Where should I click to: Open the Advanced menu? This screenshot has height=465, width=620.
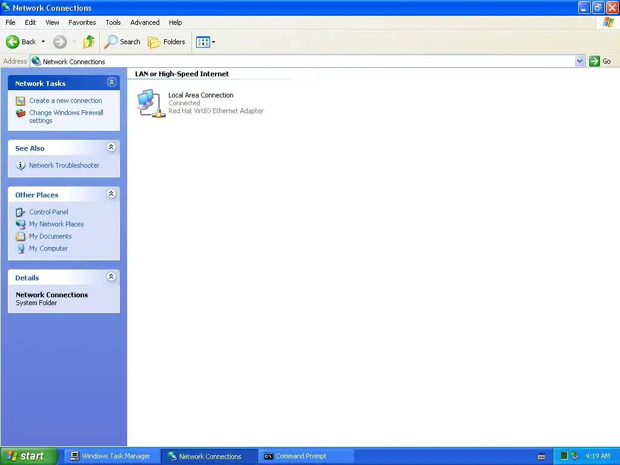(145, 22)
